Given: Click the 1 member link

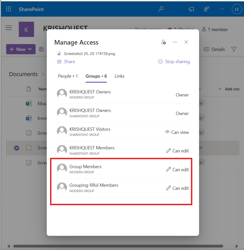Looking at the screenshot, I should coord(215,29).
